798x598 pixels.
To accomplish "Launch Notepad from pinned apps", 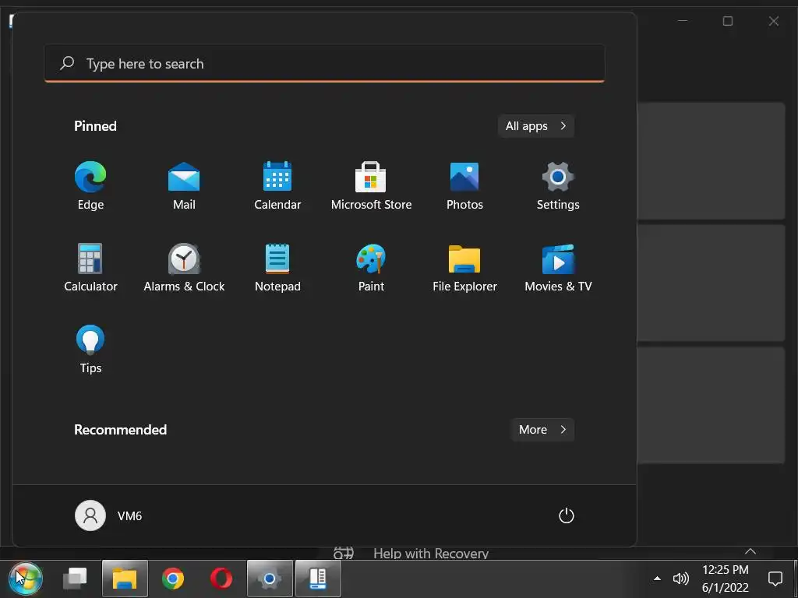I will click(277, 268).
